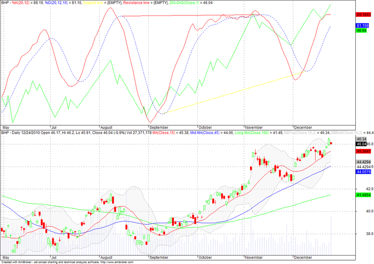
Task: Click the Jul label on the stochastic pane axis
Action: click(54, 128)
